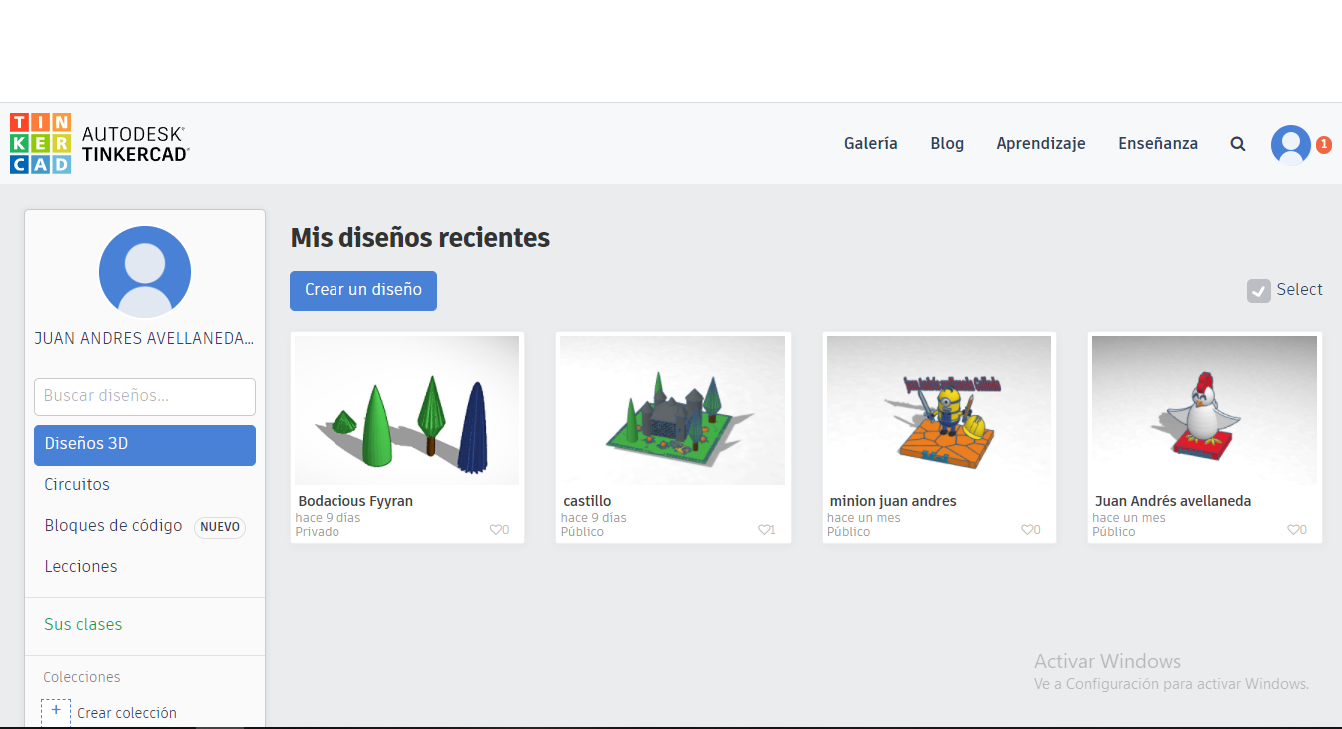This screenshot has width=1342, height=729.
Task: Click the castillo design title
Action: 587,501
